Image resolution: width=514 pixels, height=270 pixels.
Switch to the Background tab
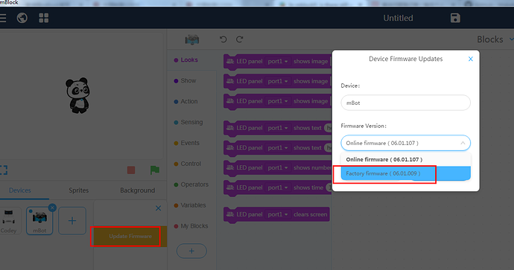pos(137,190)
